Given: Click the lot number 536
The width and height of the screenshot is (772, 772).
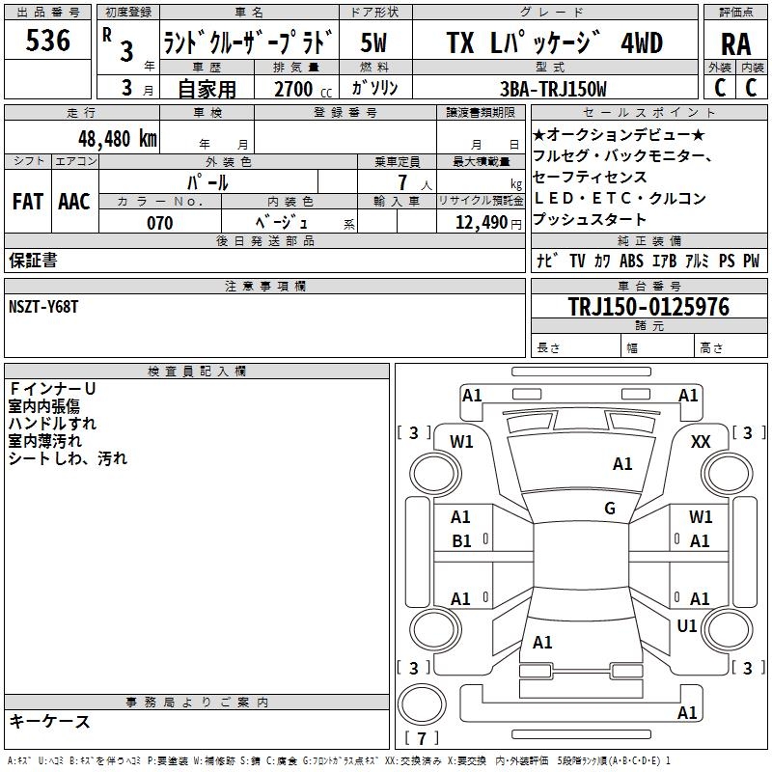Looking at the screenshot, I should (48, 41).
